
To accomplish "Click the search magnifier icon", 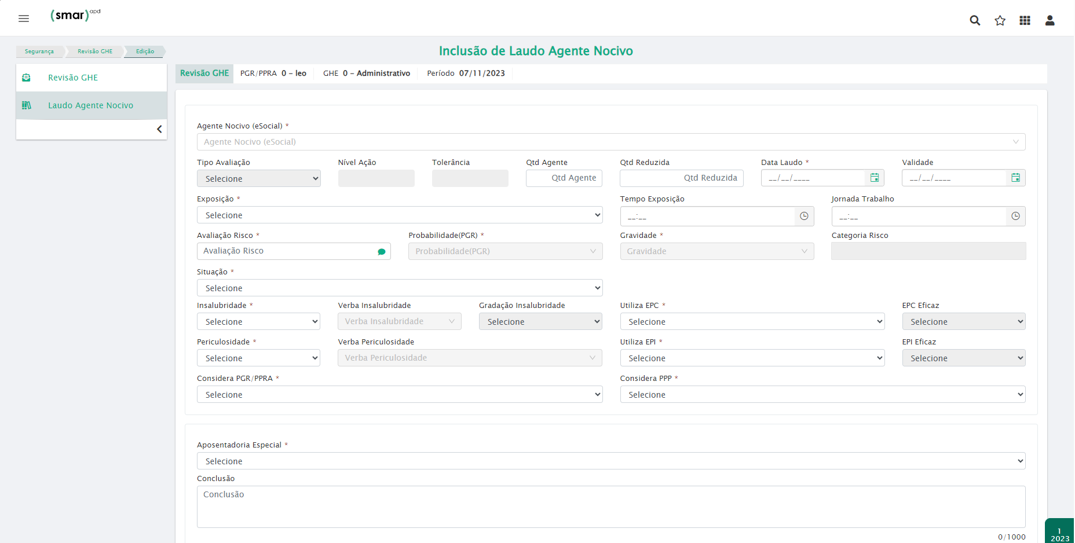I will click(975, 20).
